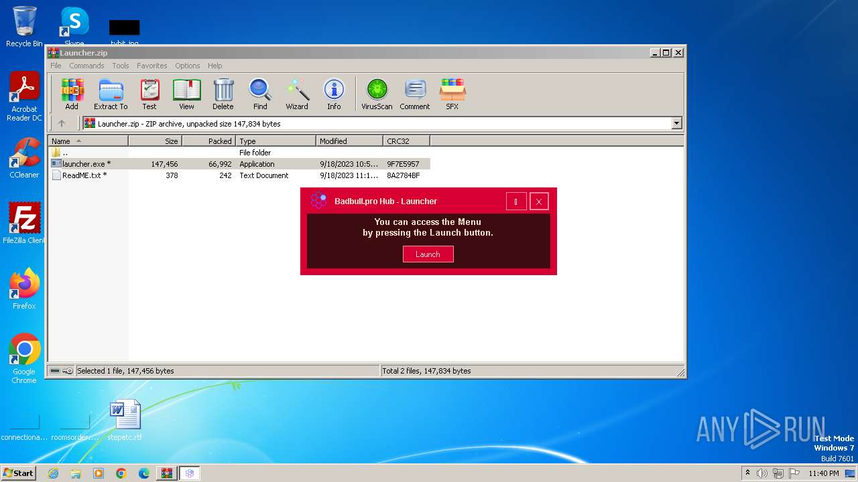Open the Help menu
The width and height of the screenshot is (858, 482).
click(x=214, y=66)
